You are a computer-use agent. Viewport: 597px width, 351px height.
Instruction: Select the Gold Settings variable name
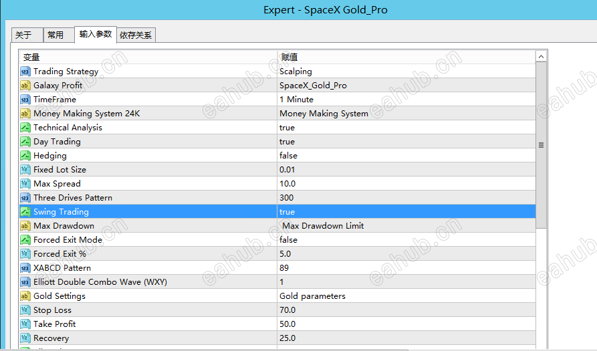tap(59, 296)
